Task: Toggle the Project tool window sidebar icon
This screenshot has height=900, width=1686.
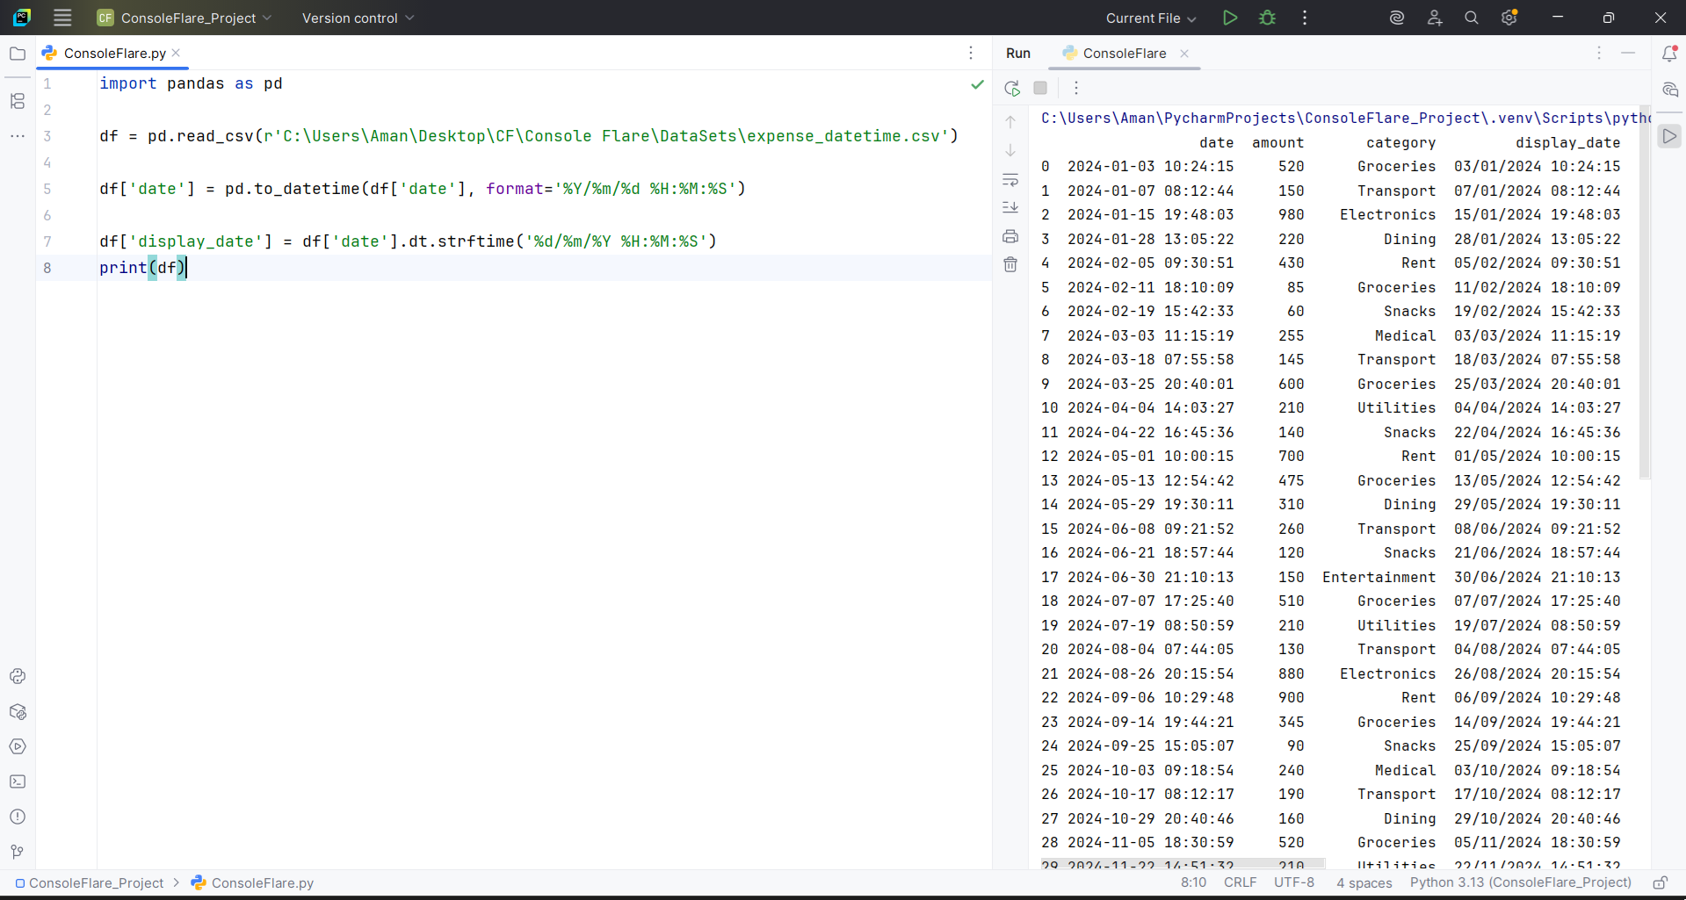Action: pos(18,54)
